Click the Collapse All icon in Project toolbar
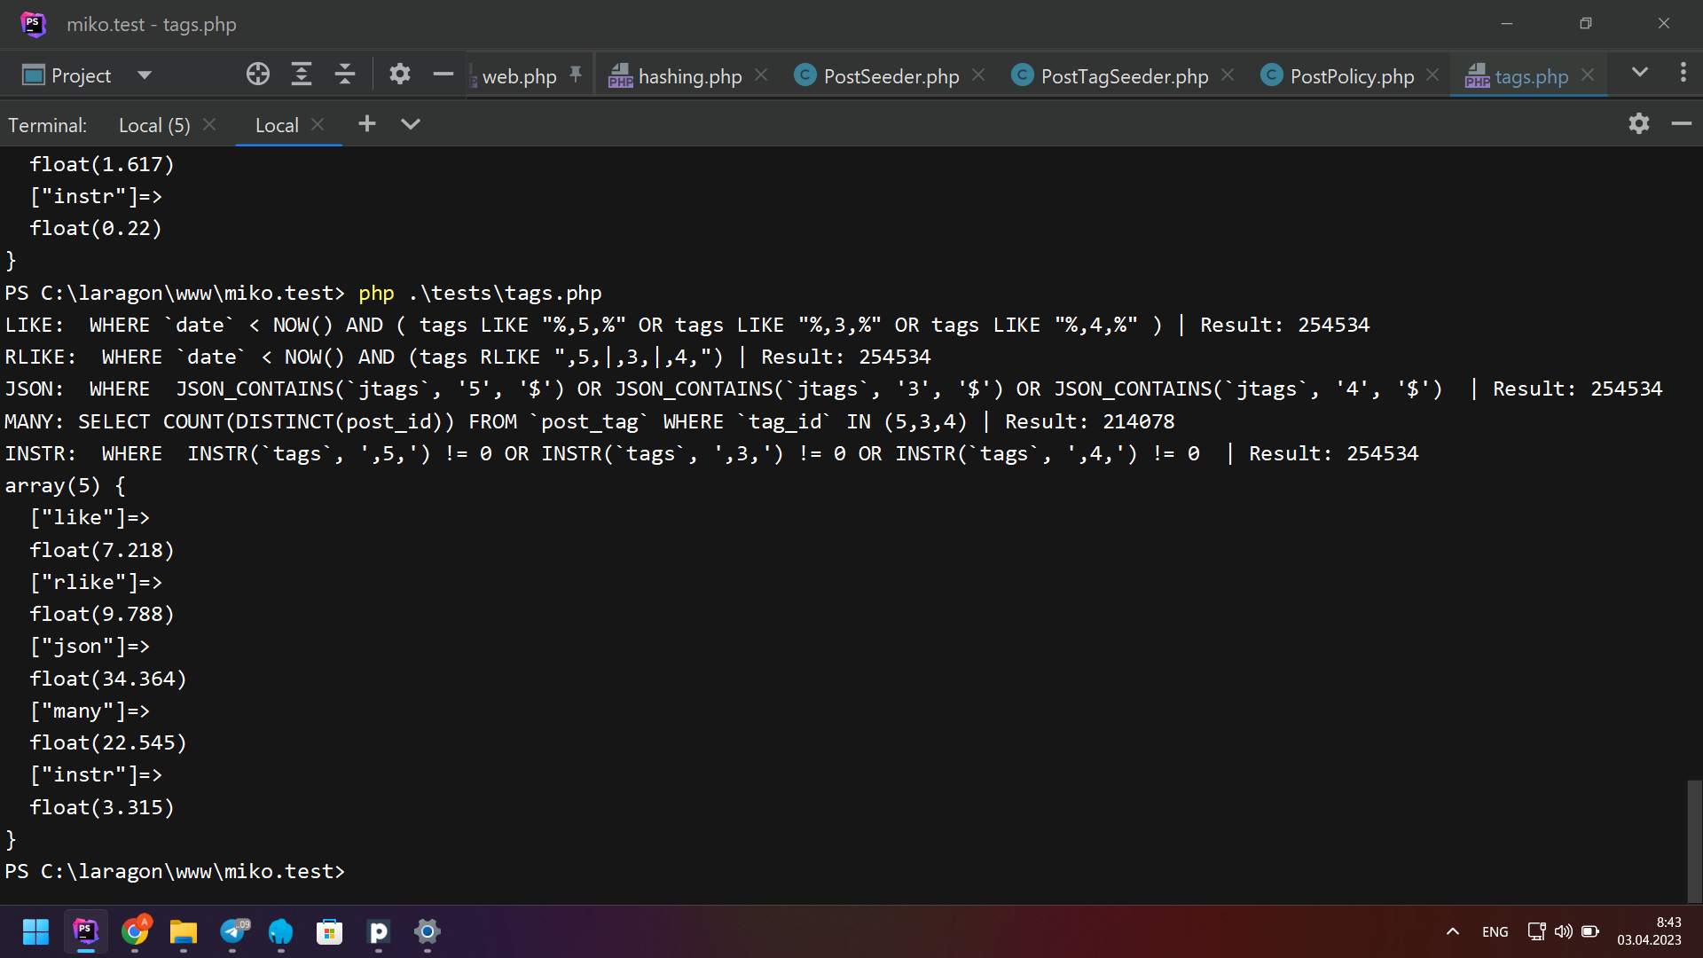This screenshot has width=1703, height=958. (345, 75)
